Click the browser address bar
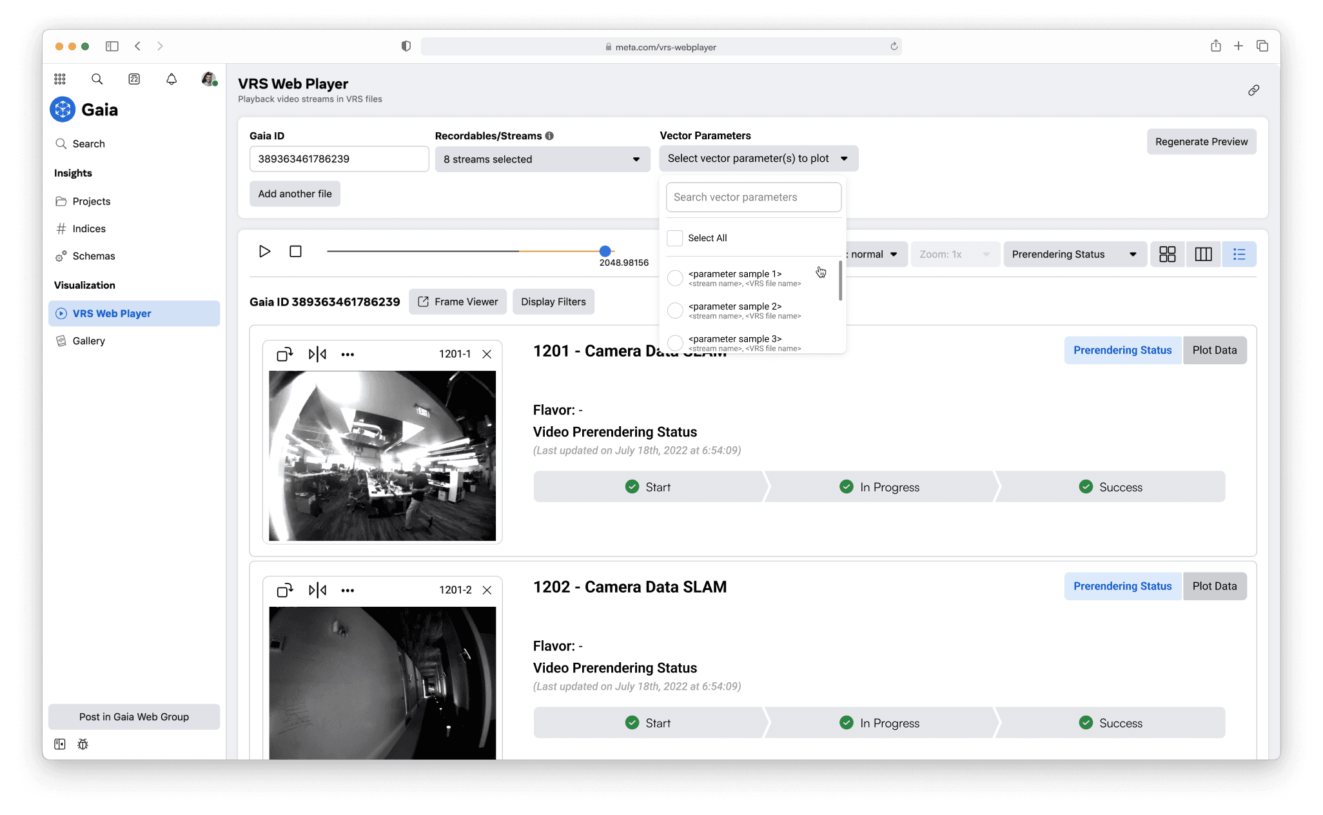This screenshot has height=815, width=1323. [x=661, y=46]
